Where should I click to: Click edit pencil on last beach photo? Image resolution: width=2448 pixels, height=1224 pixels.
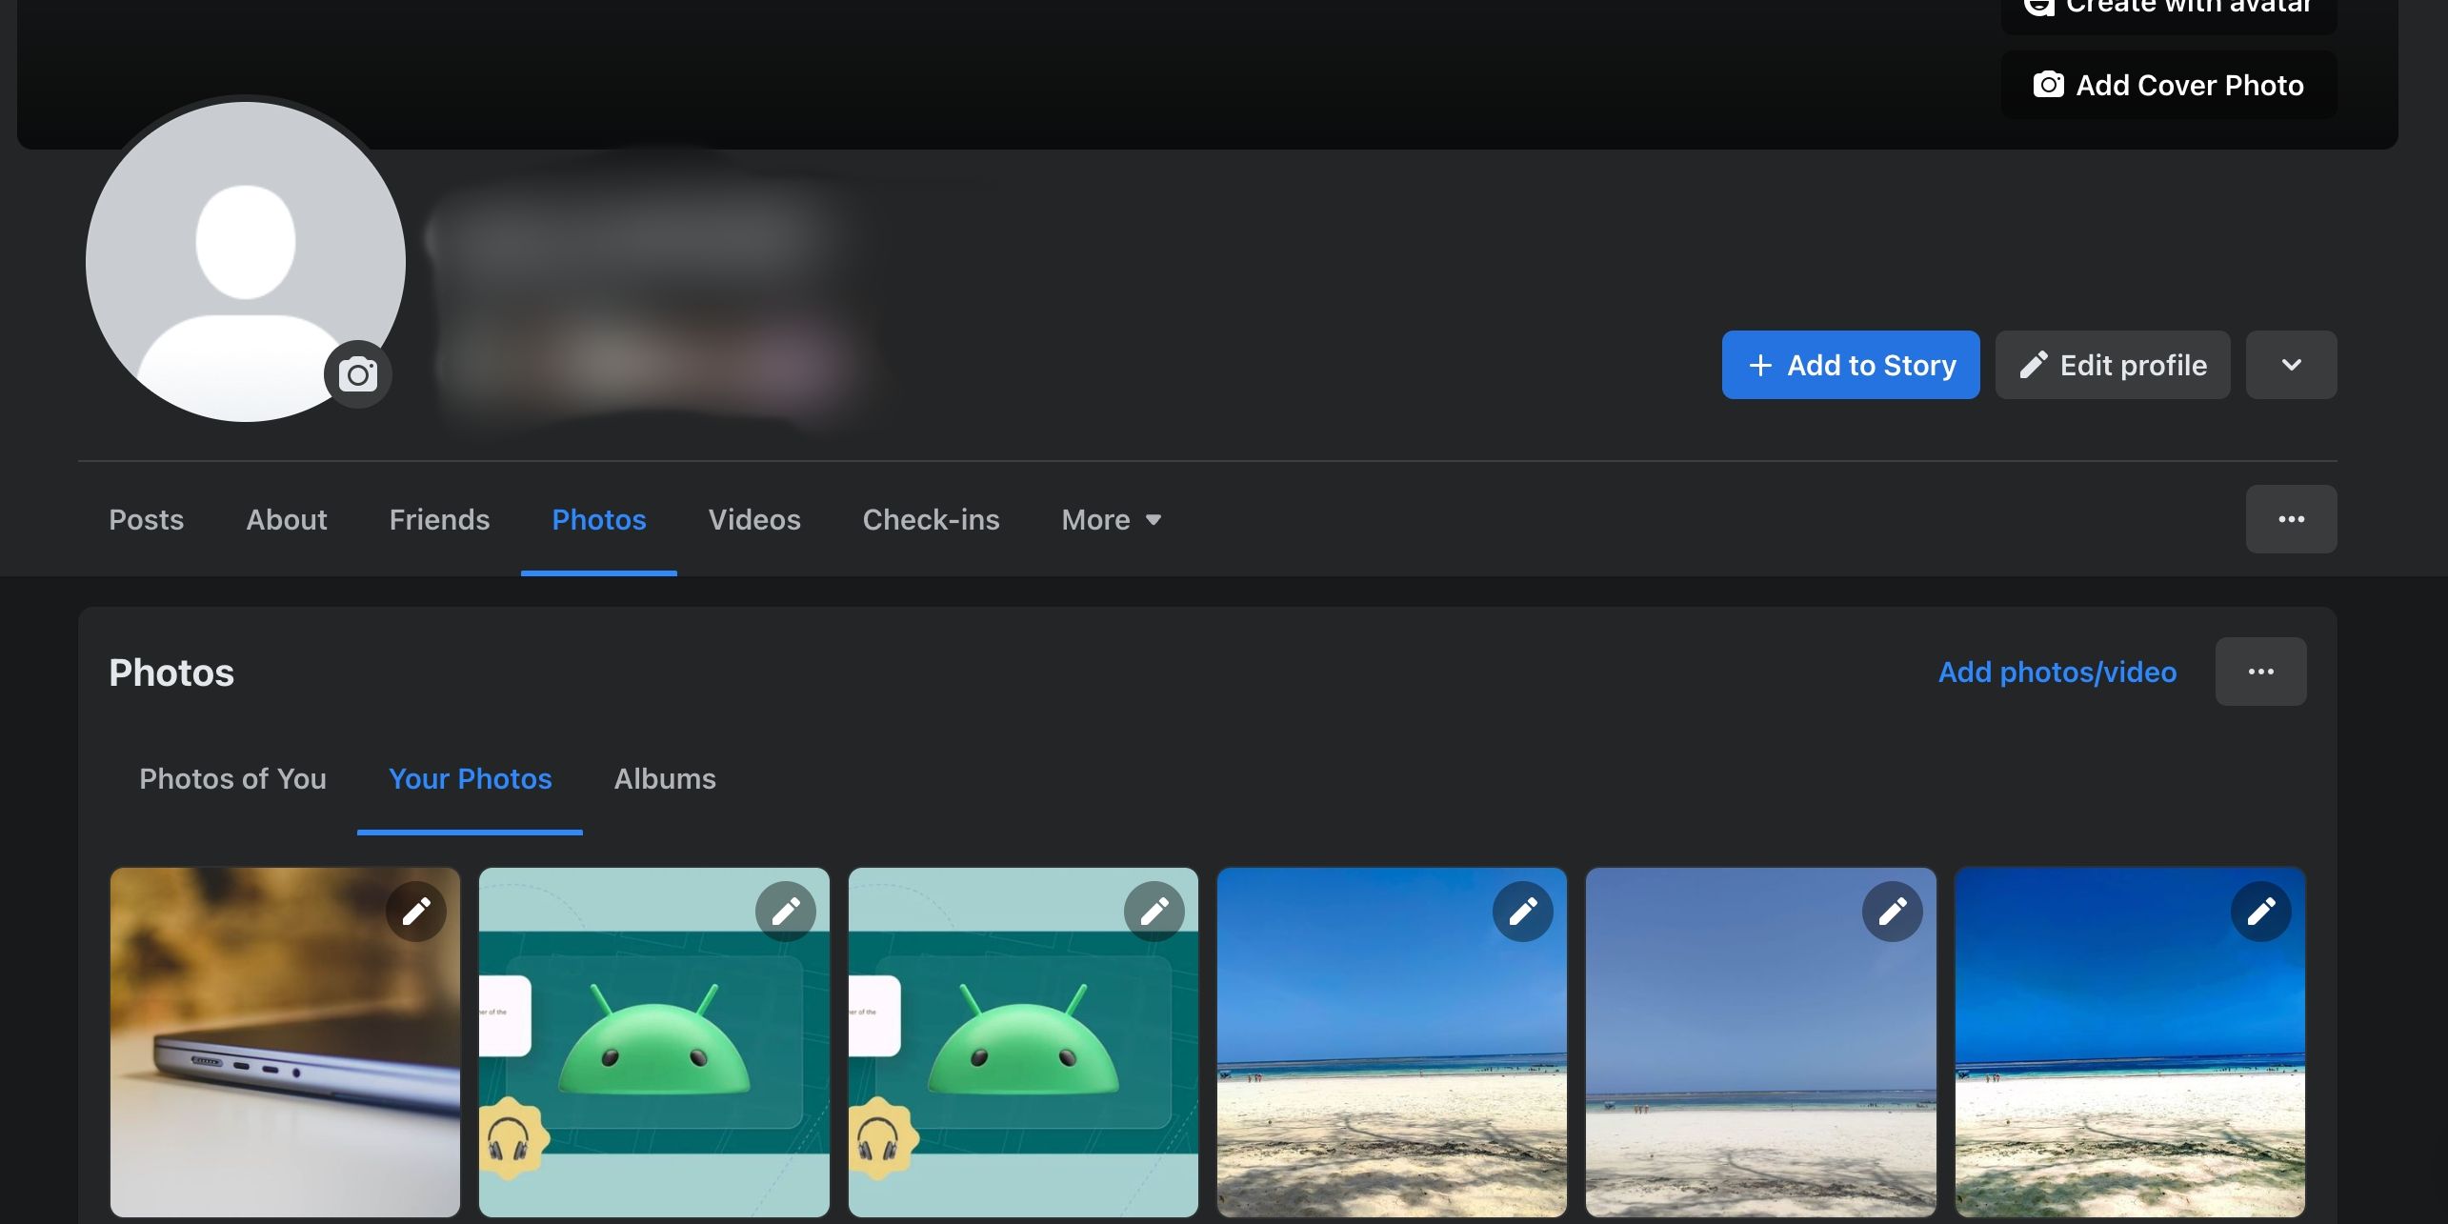2260,912
